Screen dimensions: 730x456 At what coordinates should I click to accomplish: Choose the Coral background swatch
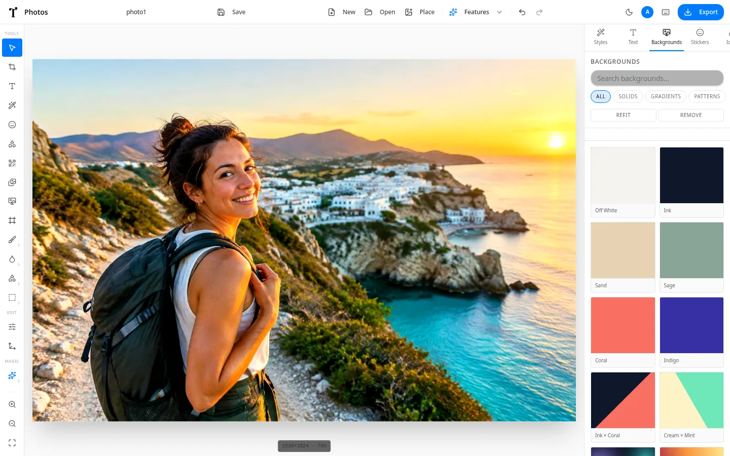point(623,332)
